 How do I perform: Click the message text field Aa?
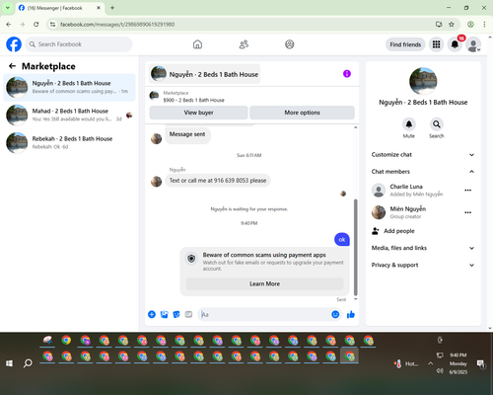(264, 314)
